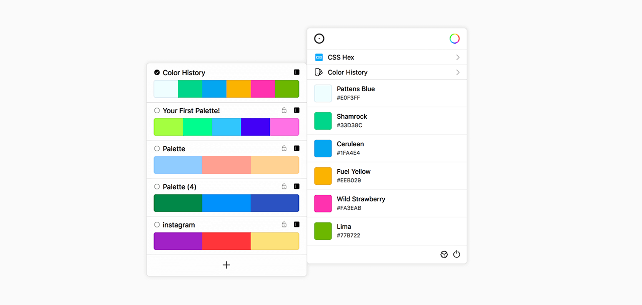Select the instagram palette radio button
This screenshot has width=642, height=305.
coord(157,225)
